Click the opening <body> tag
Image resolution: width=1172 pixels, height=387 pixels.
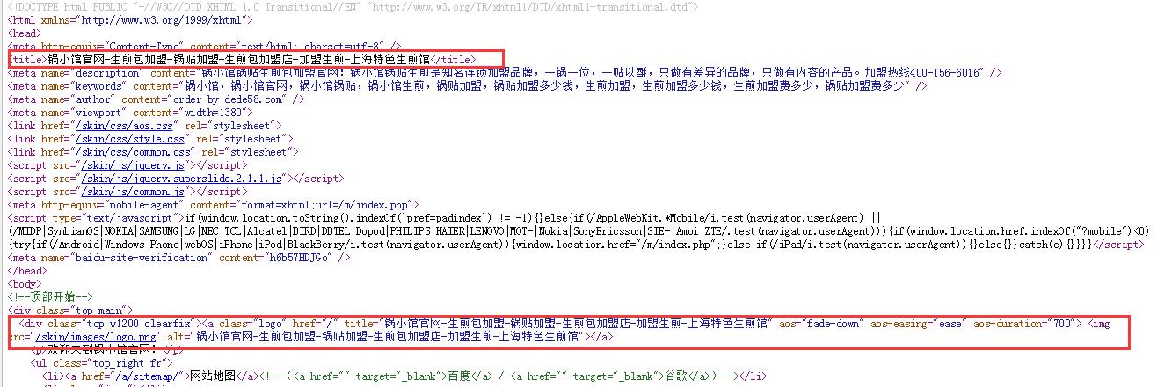pyautogui.click(x=24, y=284)
